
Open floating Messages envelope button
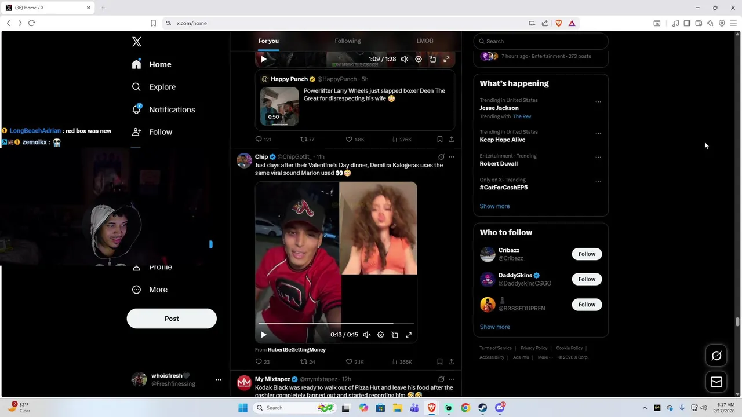pos(716,382)
